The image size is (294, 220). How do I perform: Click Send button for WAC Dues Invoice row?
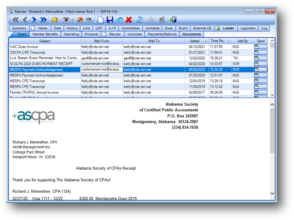click(260, 47)
